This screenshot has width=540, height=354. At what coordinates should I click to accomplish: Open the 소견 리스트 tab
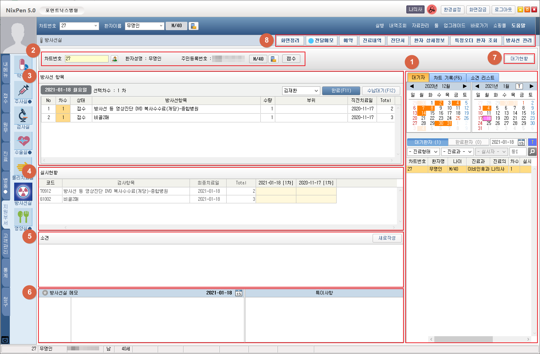point(482,78)
